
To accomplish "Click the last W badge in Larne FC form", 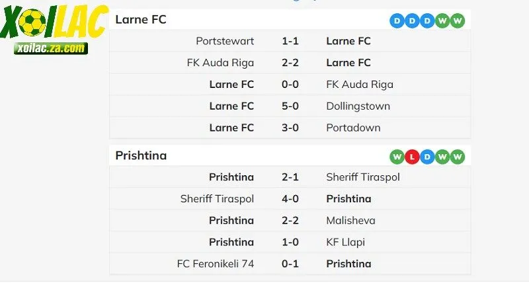I will (458, 20).
